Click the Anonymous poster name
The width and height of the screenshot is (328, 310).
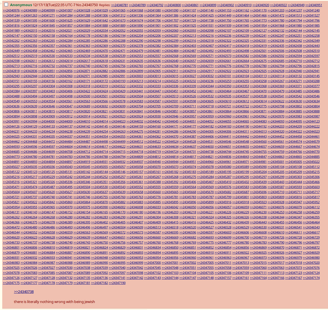pyautogui.click(x=21, y=5)
